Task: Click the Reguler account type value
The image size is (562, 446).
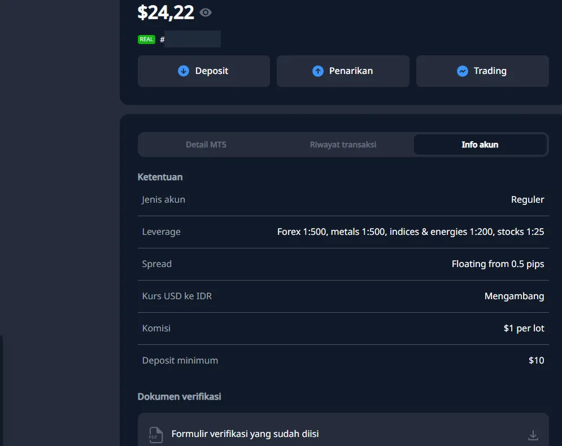Action: point(528,199)
